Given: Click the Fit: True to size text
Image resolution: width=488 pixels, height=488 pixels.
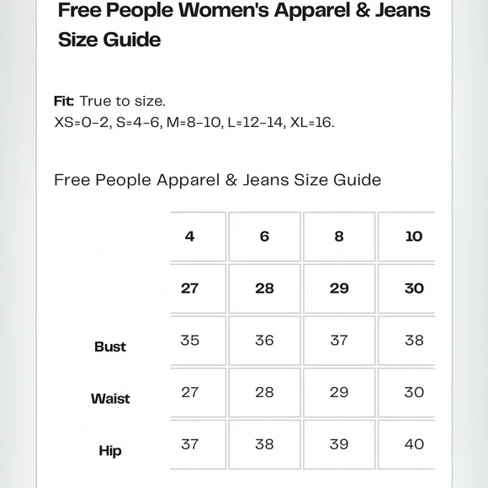Looking at the screenshot, I should point(109,101).
